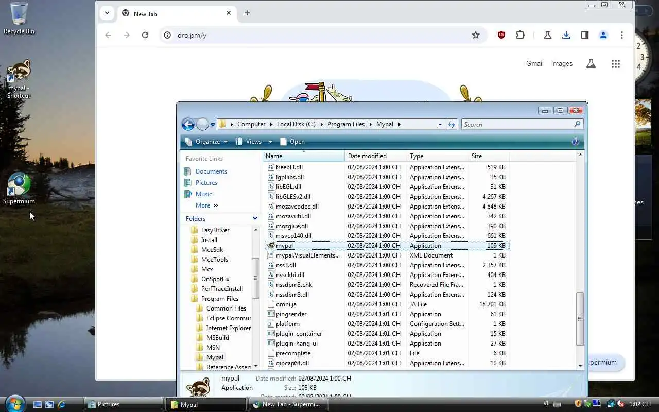Click Local Disk (C:) breadcrumb

tap(296, 124)
